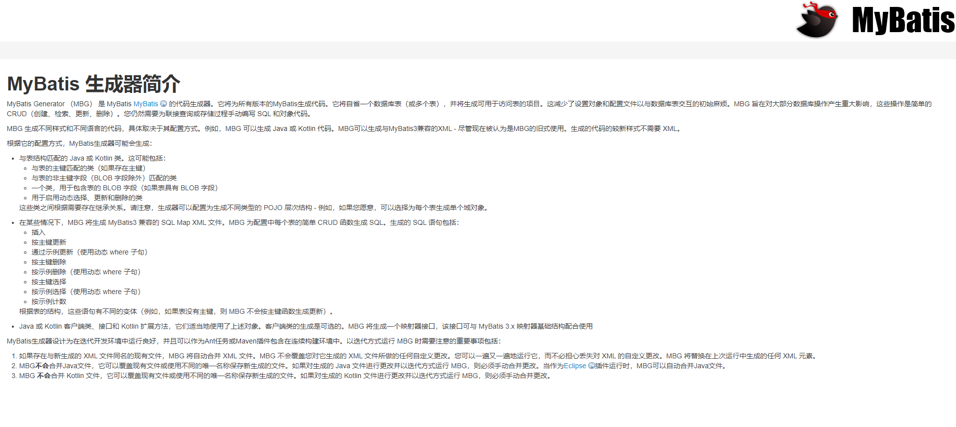Click the bullet about MyBatis3-compatible SQL Map XML files
Viewport: 956px width, 427px height.
coord(239,222)
